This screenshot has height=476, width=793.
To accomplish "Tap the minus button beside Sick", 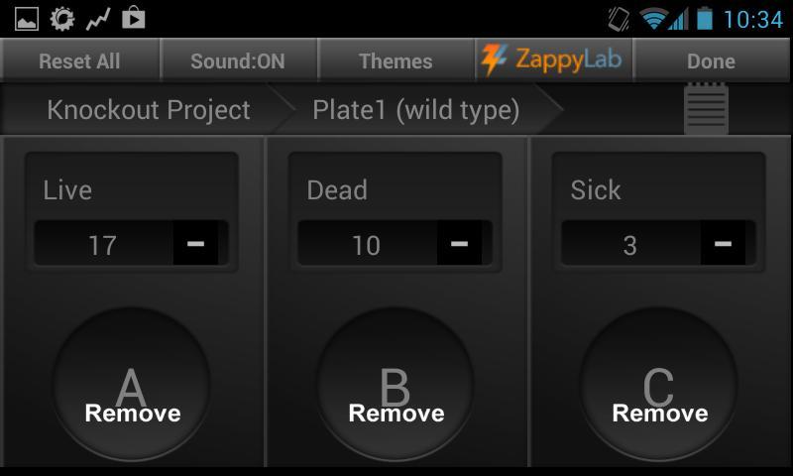I will pyautogui.click(x=723, y=244).
